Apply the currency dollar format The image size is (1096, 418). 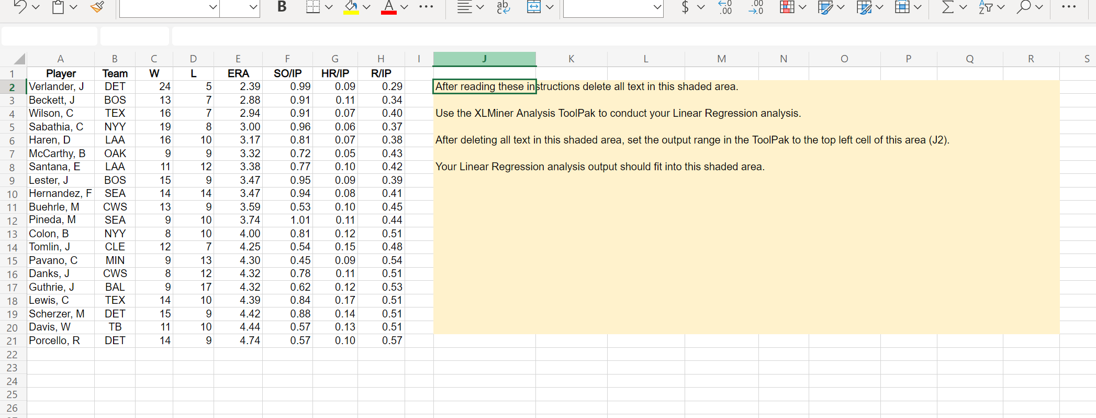(x=685, y=7)
